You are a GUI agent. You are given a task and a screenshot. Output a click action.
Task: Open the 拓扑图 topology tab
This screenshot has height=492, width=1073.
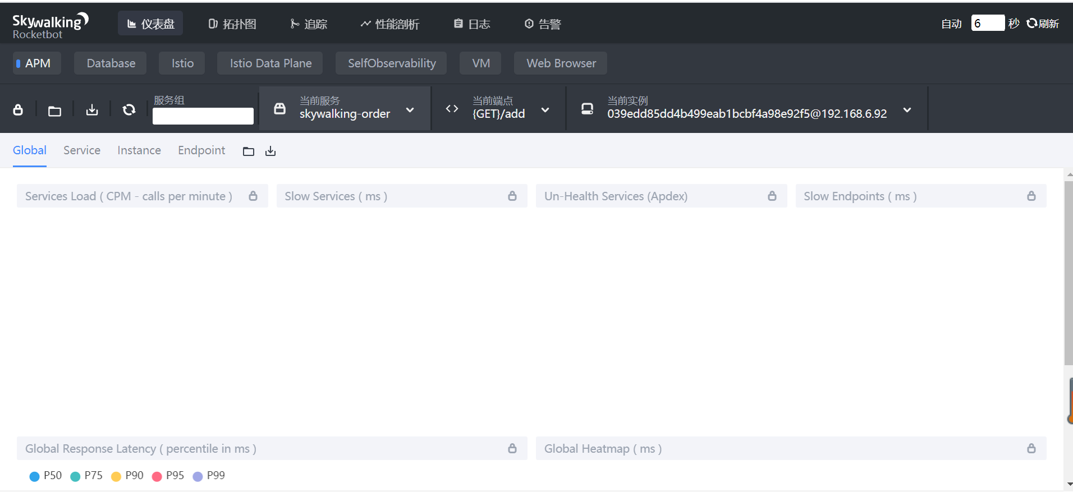coord(232,24)
